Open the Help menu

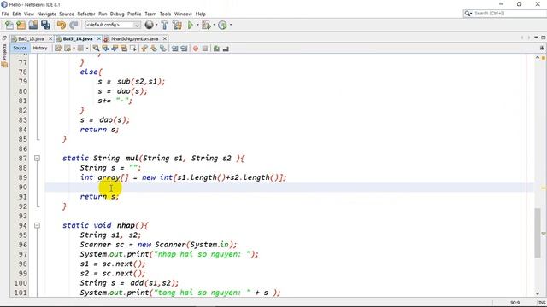pos(201,14)
